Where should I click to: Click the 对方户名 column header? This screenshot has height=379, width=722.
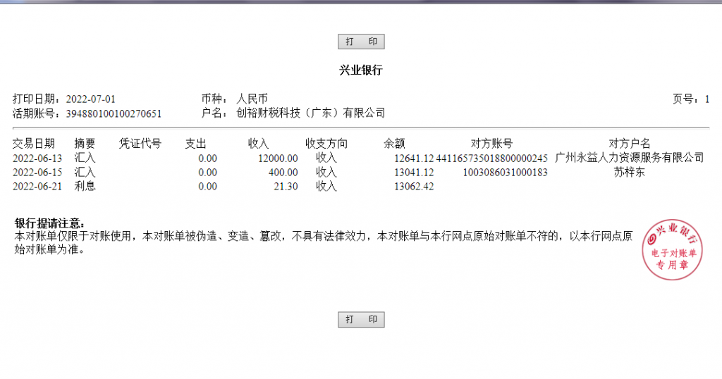point(630,144)
